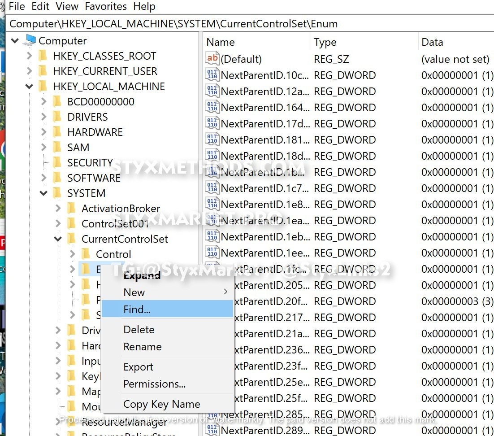The width and height of the screenshot is (494, 436).
Task: Choose Find... in the context menu
Action: 167,309
